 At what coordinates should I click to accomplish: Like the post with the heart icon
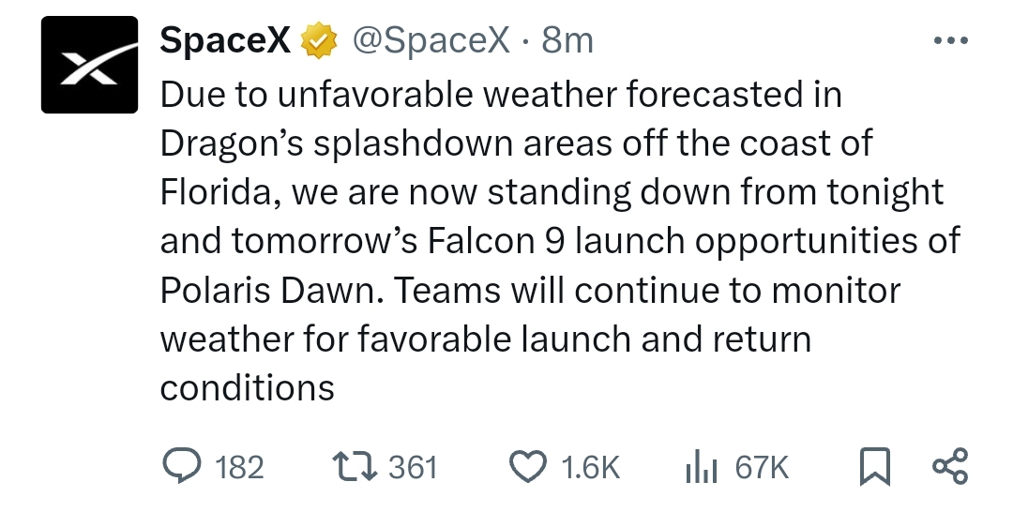pyautogui.click(x=528, y=466)
